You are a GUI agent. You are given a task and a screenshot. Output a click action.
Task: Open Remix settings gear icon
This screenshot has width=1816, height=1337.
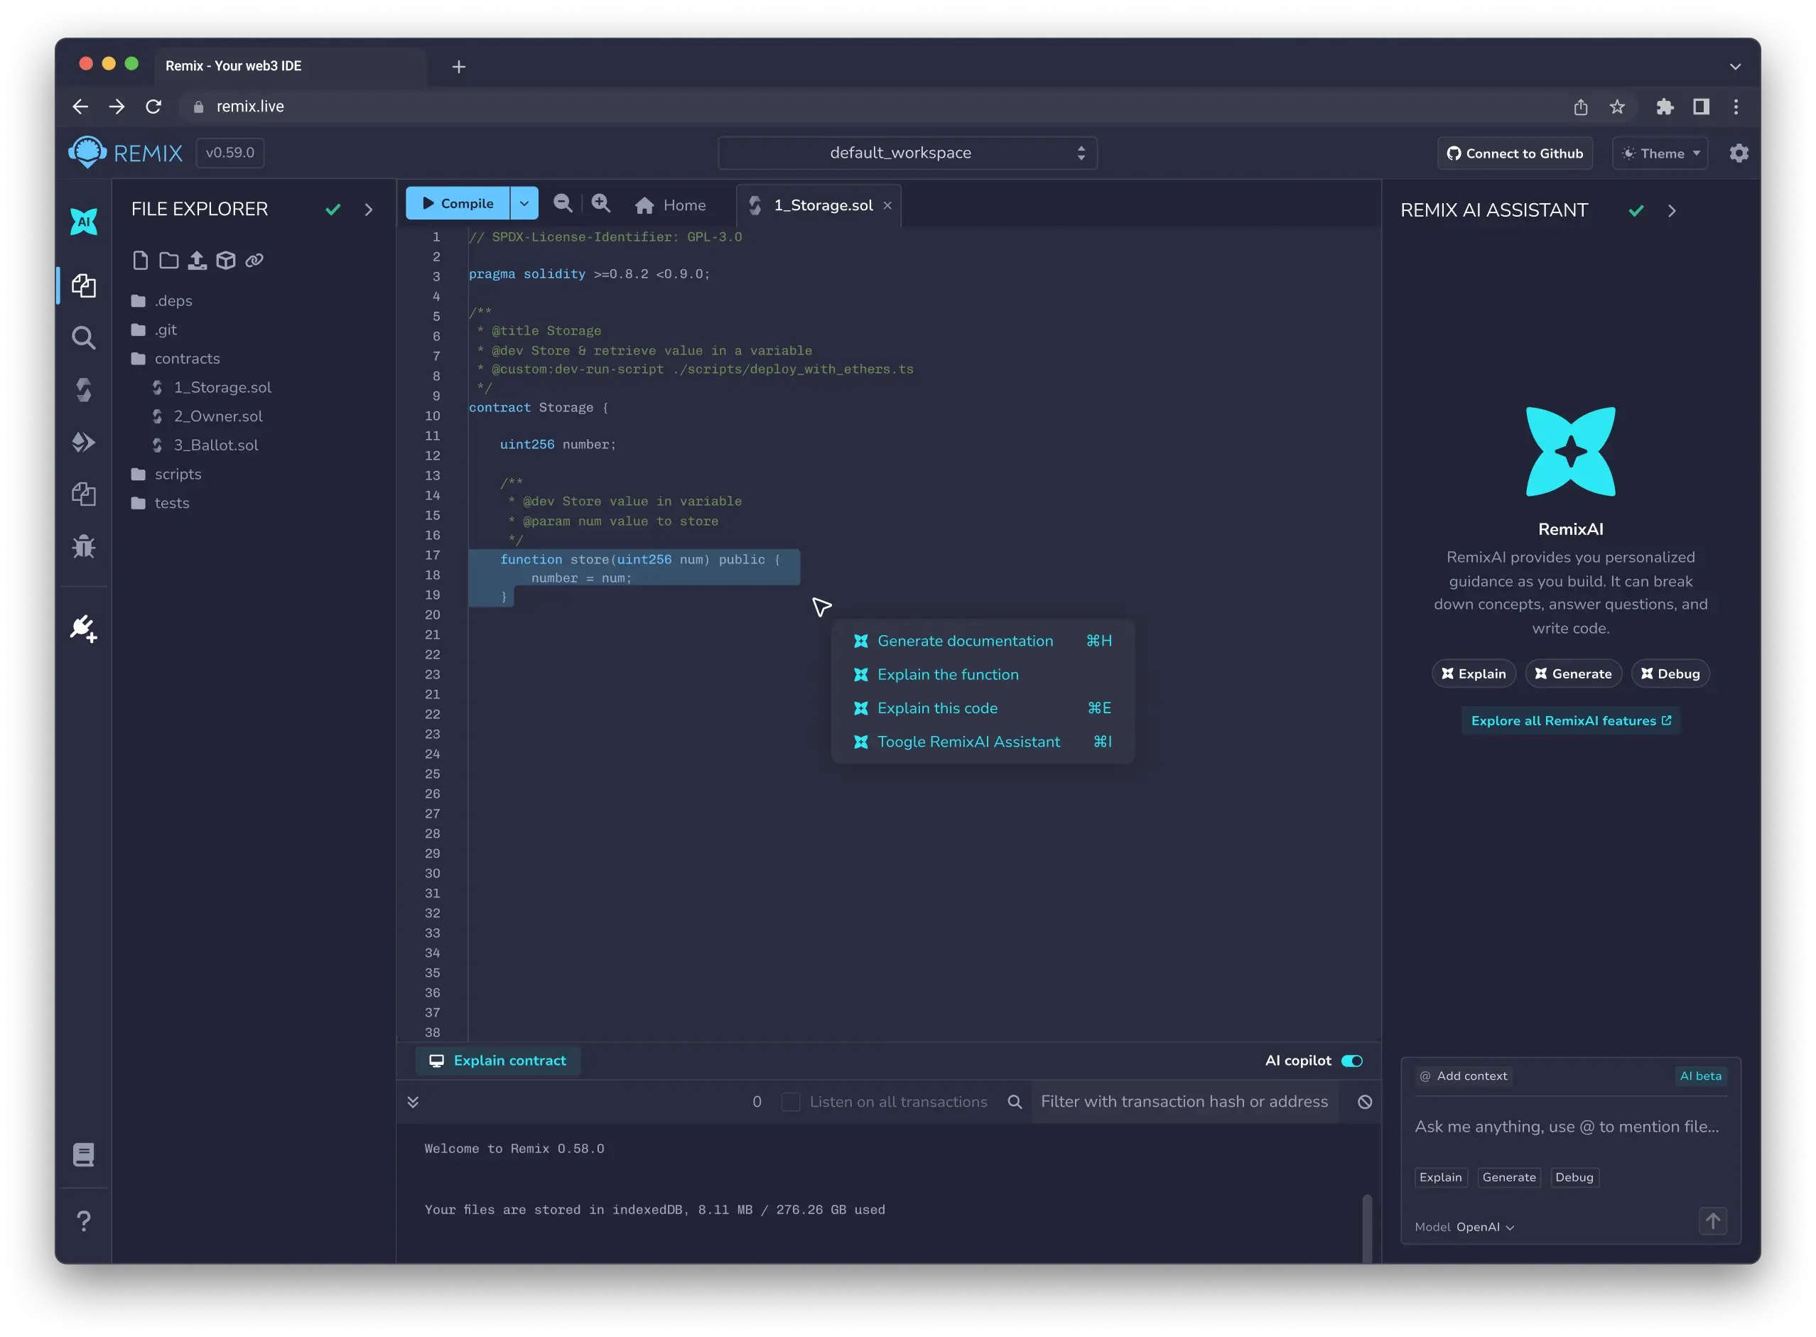(x=1739, y=153)
